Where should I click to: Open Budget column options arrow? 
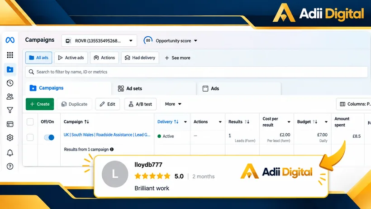326,122
